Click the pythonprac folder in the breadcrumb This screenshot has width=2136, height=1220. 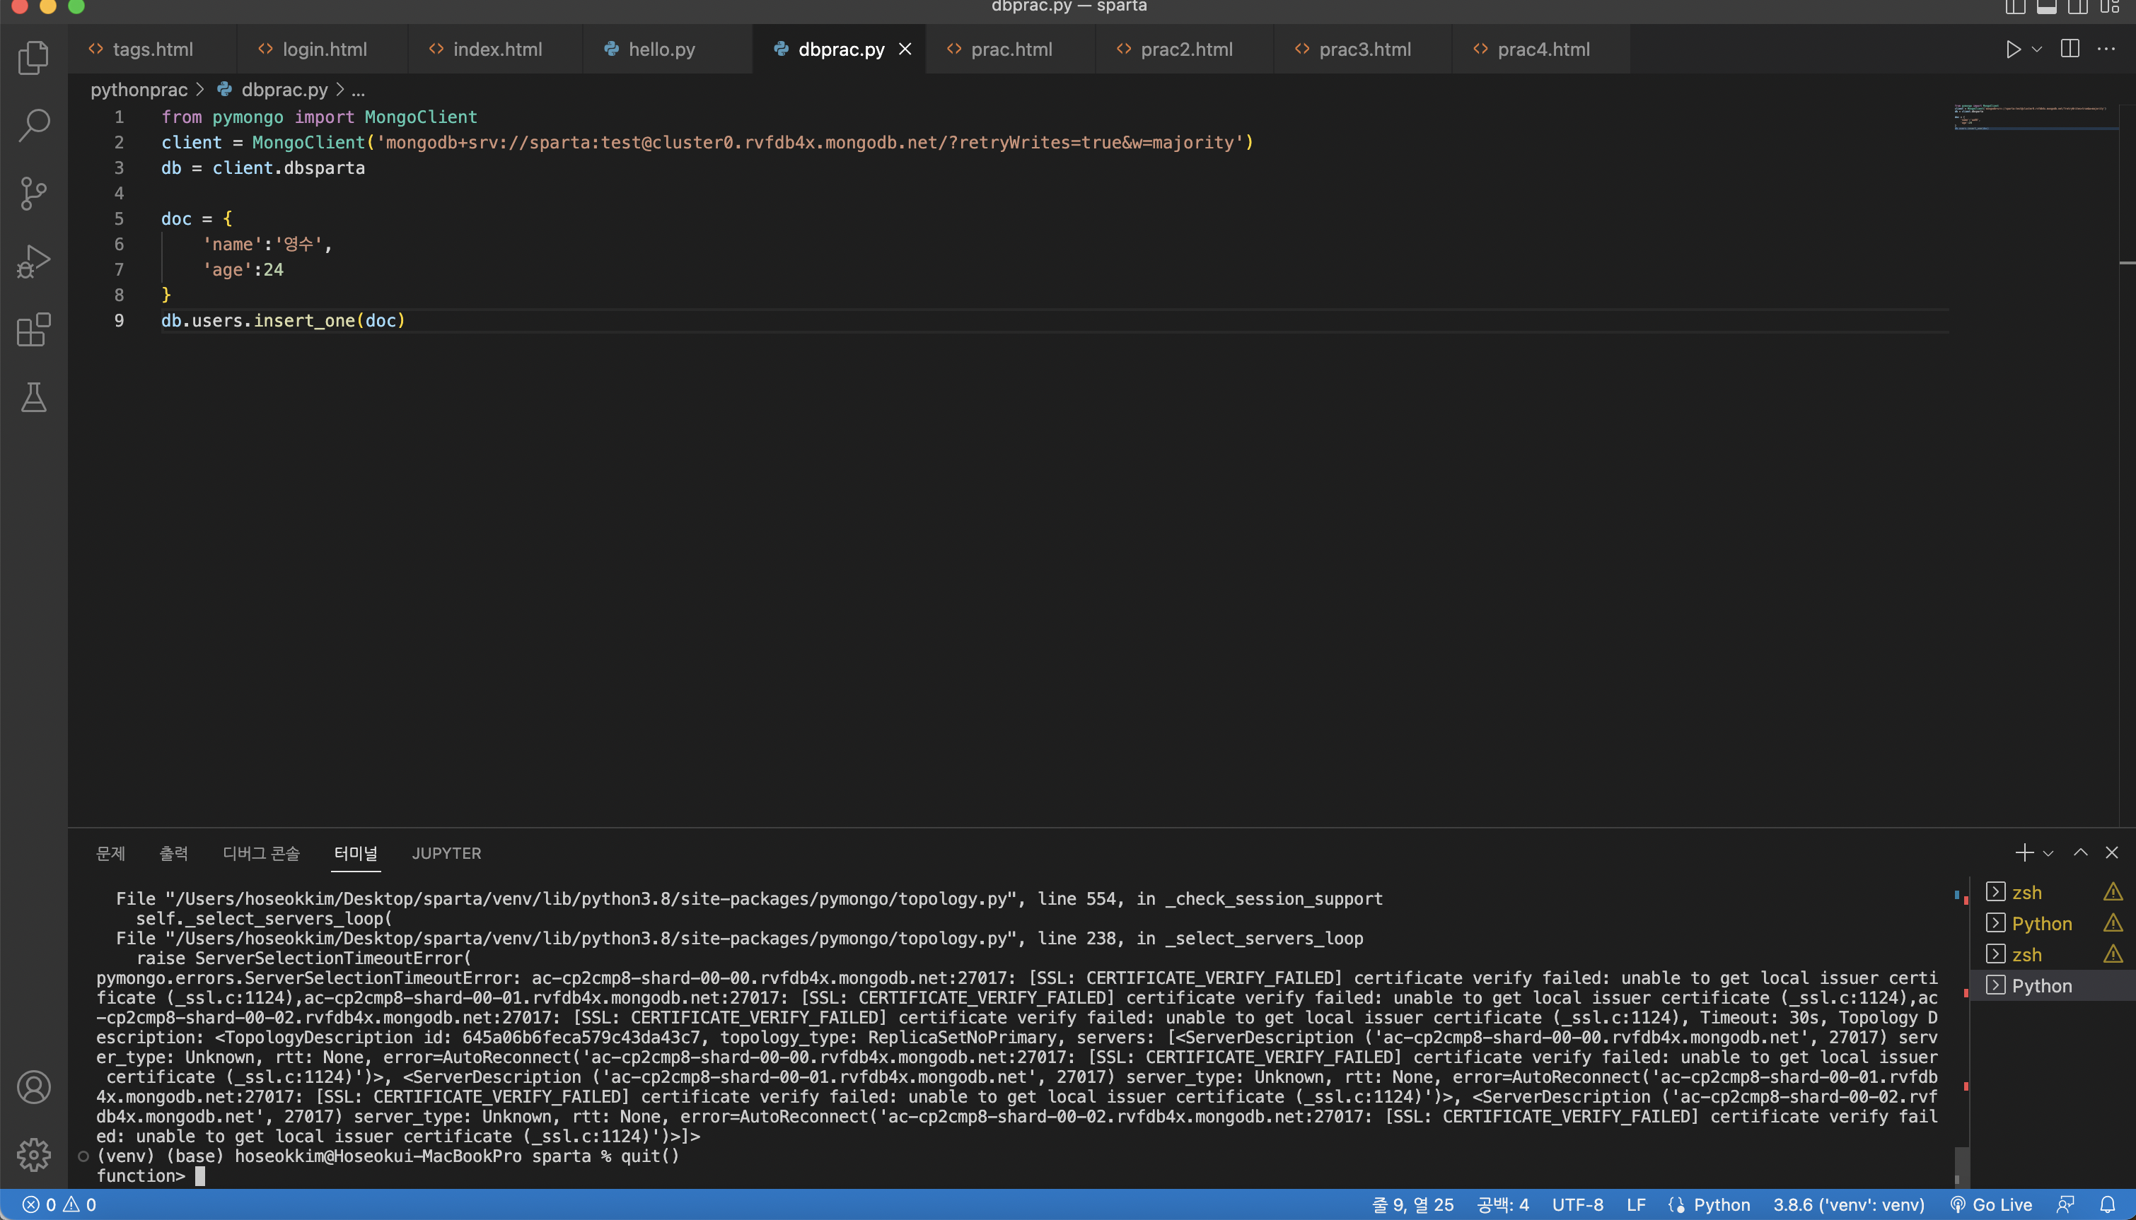(139, 90)
